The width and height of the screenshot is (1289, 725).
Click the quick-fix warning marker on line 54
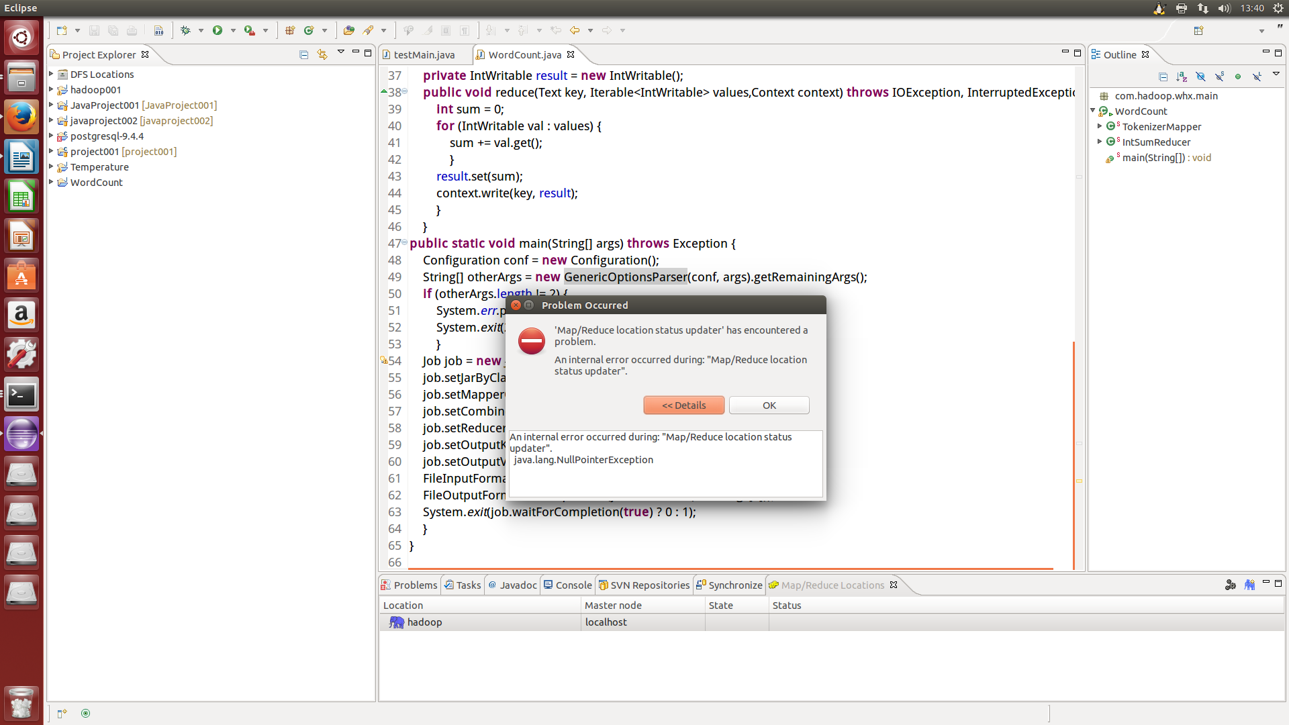(383, 360)
